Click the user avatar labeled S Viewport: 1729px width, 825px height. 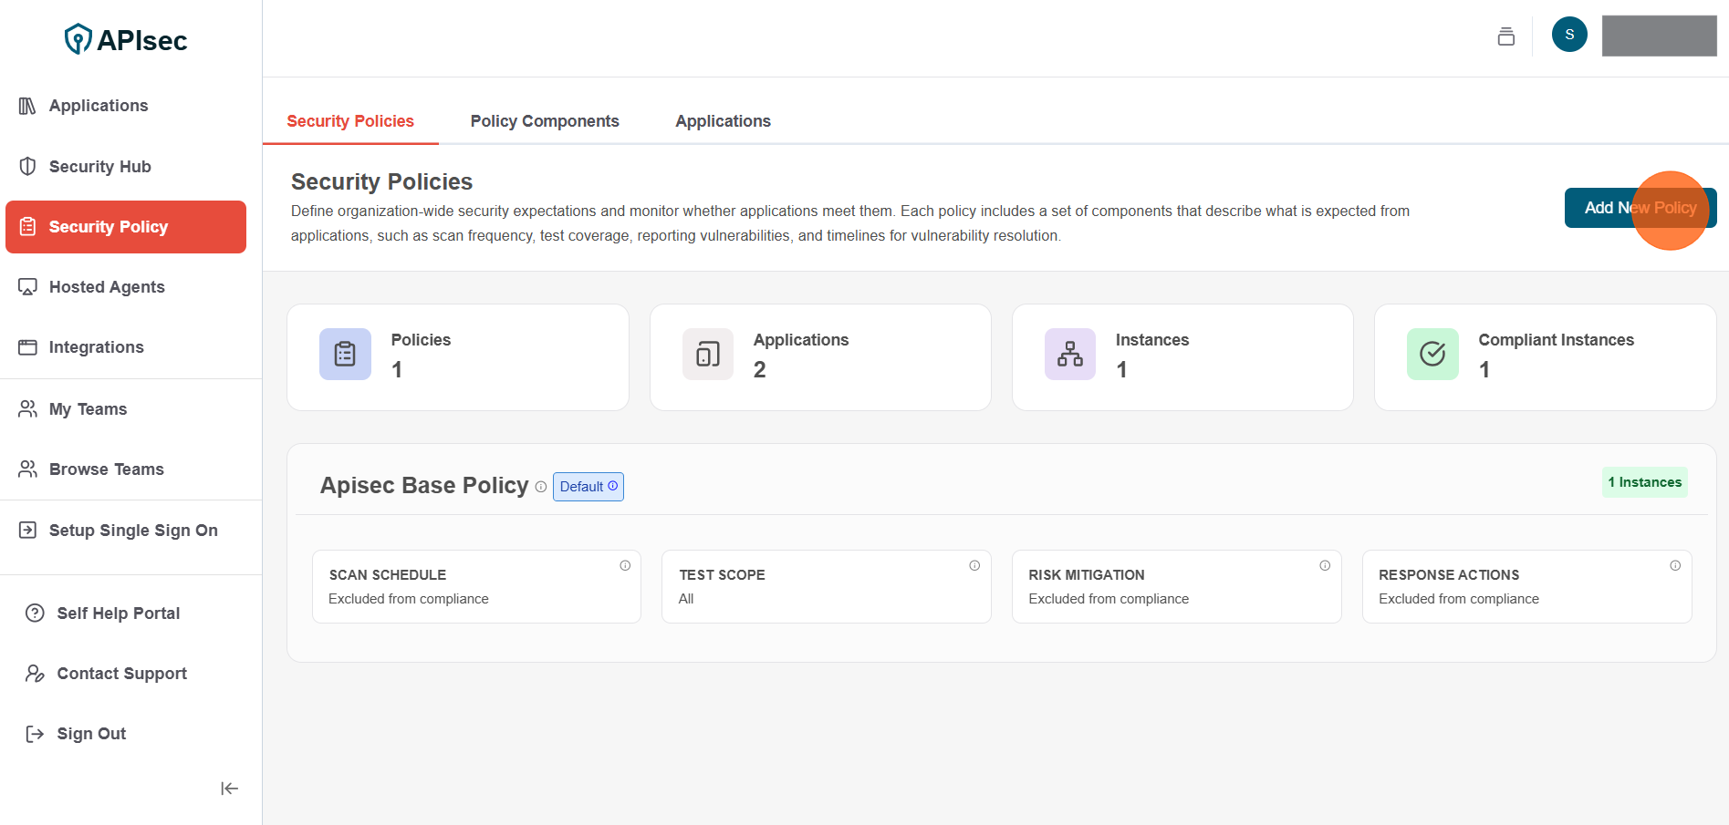[1569, 35]
